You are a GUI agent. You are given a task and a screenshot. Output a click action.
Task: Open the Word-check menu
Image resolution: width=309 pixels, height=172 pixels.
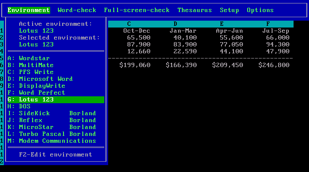pyautogui.click(x=77, y=10)
